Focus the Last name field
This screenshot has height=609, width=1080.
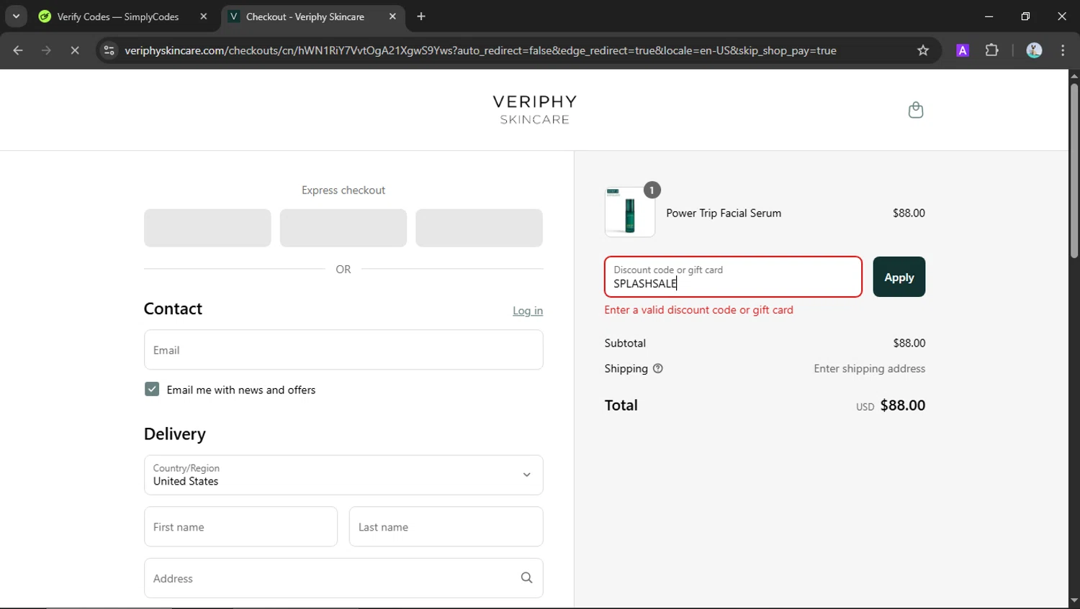coord(446,526)
